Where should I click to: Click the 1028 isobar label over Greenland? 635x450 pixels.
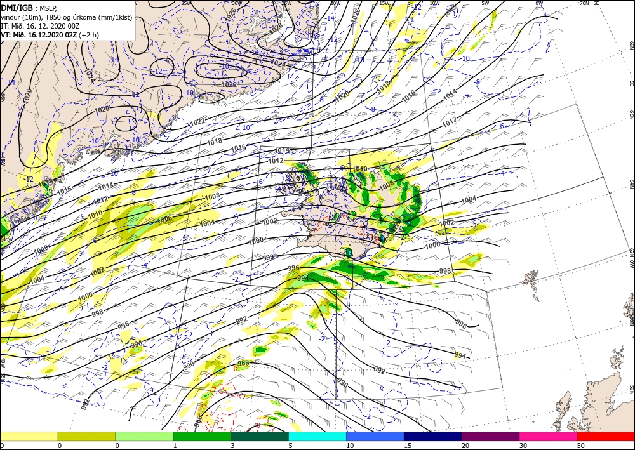[276, 28]
